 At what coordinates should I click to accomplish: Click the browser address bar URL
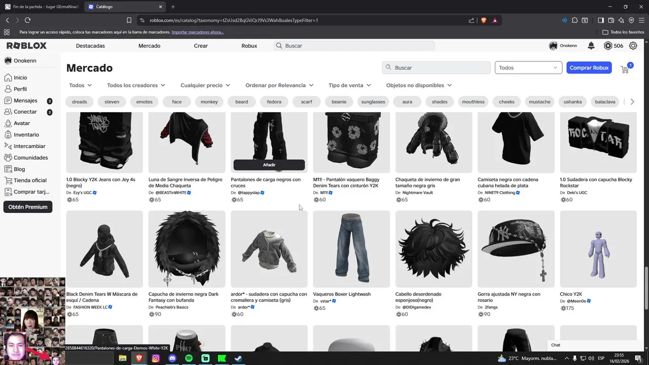[x=233, y=20]
